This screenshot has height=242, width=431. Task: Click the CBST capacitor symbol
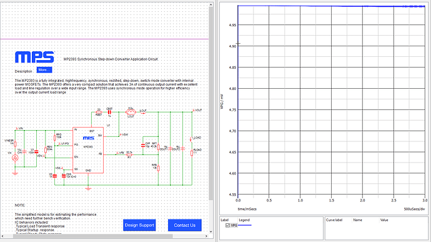click(109, 112)
